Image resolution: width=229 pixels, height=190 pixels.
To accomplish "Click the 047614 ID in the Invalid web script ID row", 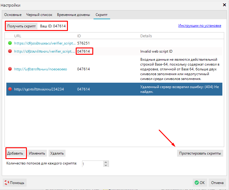I will click(x=83, y=51).
